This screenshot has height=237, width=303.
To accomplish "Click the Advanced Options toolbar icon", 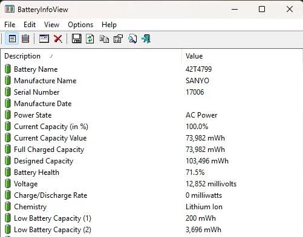I will pos(119,39).
